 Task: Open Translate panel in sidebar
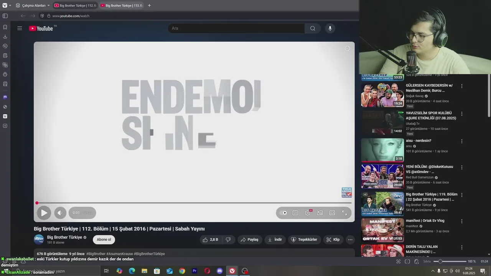point(5,65)
